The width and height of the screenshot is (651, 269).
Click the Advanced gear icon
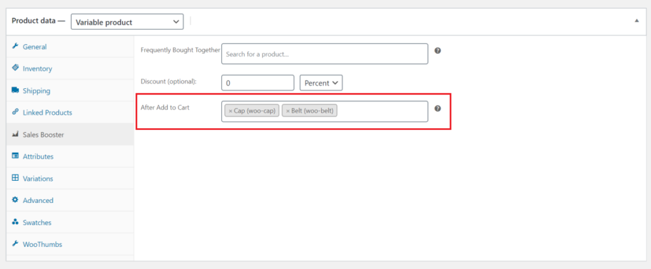click(x=15, y=200)
